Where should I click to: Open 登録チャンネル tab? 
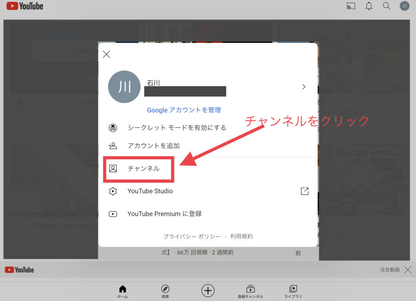(250, 292)
